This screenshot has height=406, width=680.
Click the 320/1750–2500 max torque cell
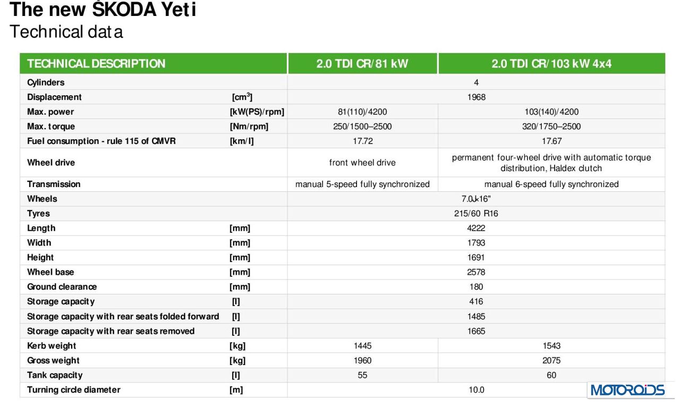[x=551, y=126]
